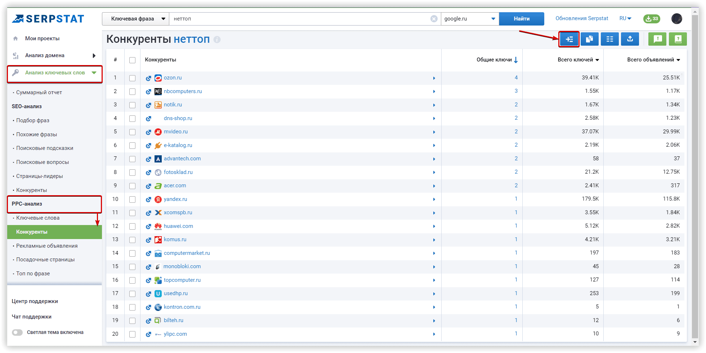Check the usedhp.ru row checkbox
This screenshot has width=706, height=353.
(133, 294)
